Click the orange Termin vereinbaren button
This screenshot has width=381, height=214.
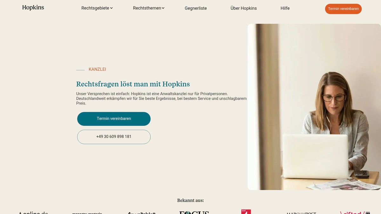(x=343, y=9)
